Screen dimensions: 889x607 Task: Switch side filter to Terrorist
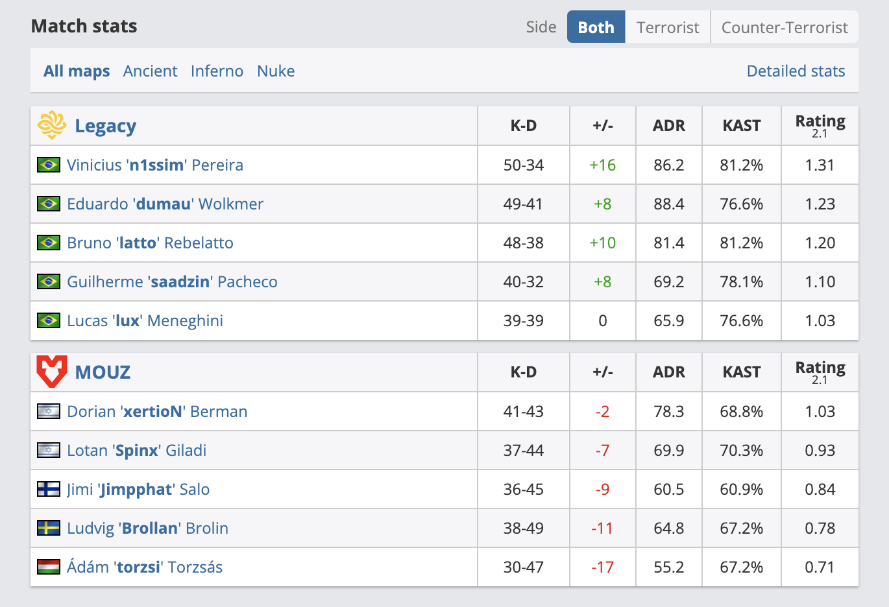pyautogui.click(x=668, y=27)
